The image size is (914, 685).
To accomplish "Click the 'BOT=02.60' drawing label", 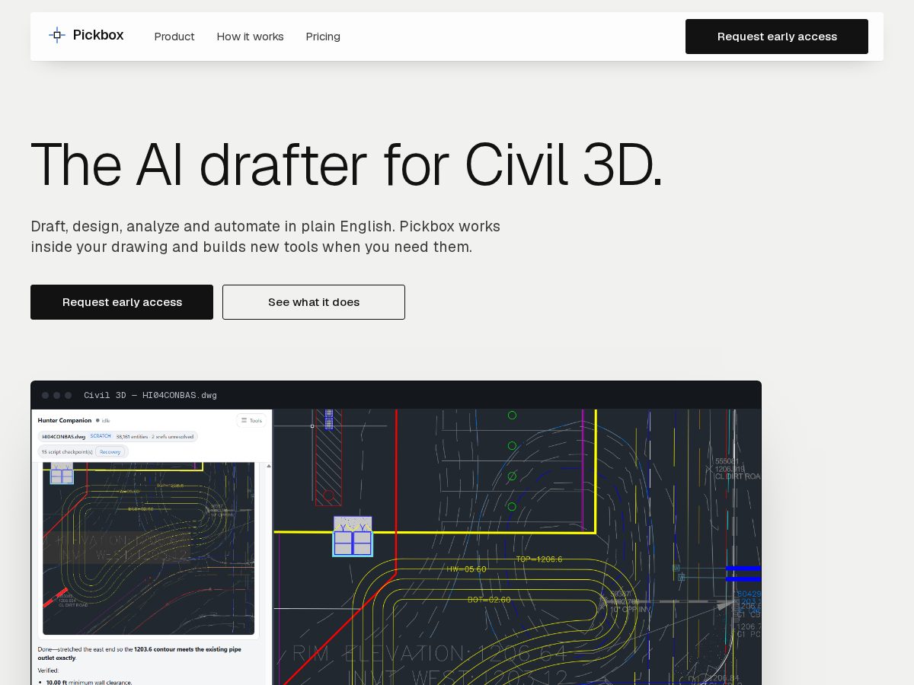I will 489,600.
